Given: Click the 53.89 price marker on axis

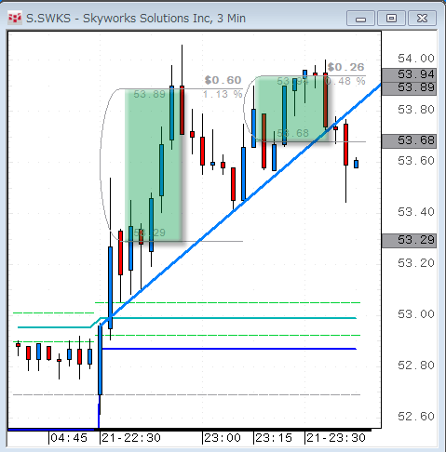Looking at the screenshot, I should (x=409, y=88).
